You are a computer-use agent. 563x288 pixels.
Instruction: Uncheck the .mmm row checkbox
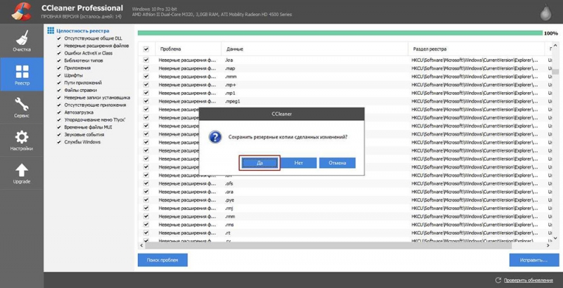pos(146,77)
